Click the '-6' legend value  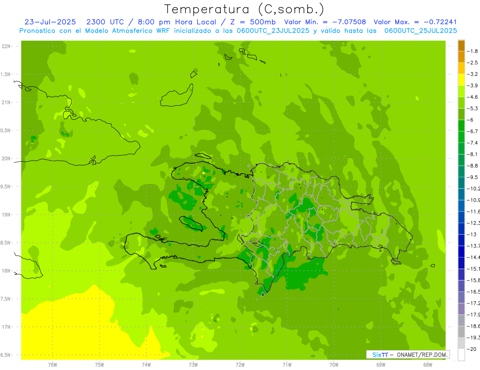tap(470, 120)
